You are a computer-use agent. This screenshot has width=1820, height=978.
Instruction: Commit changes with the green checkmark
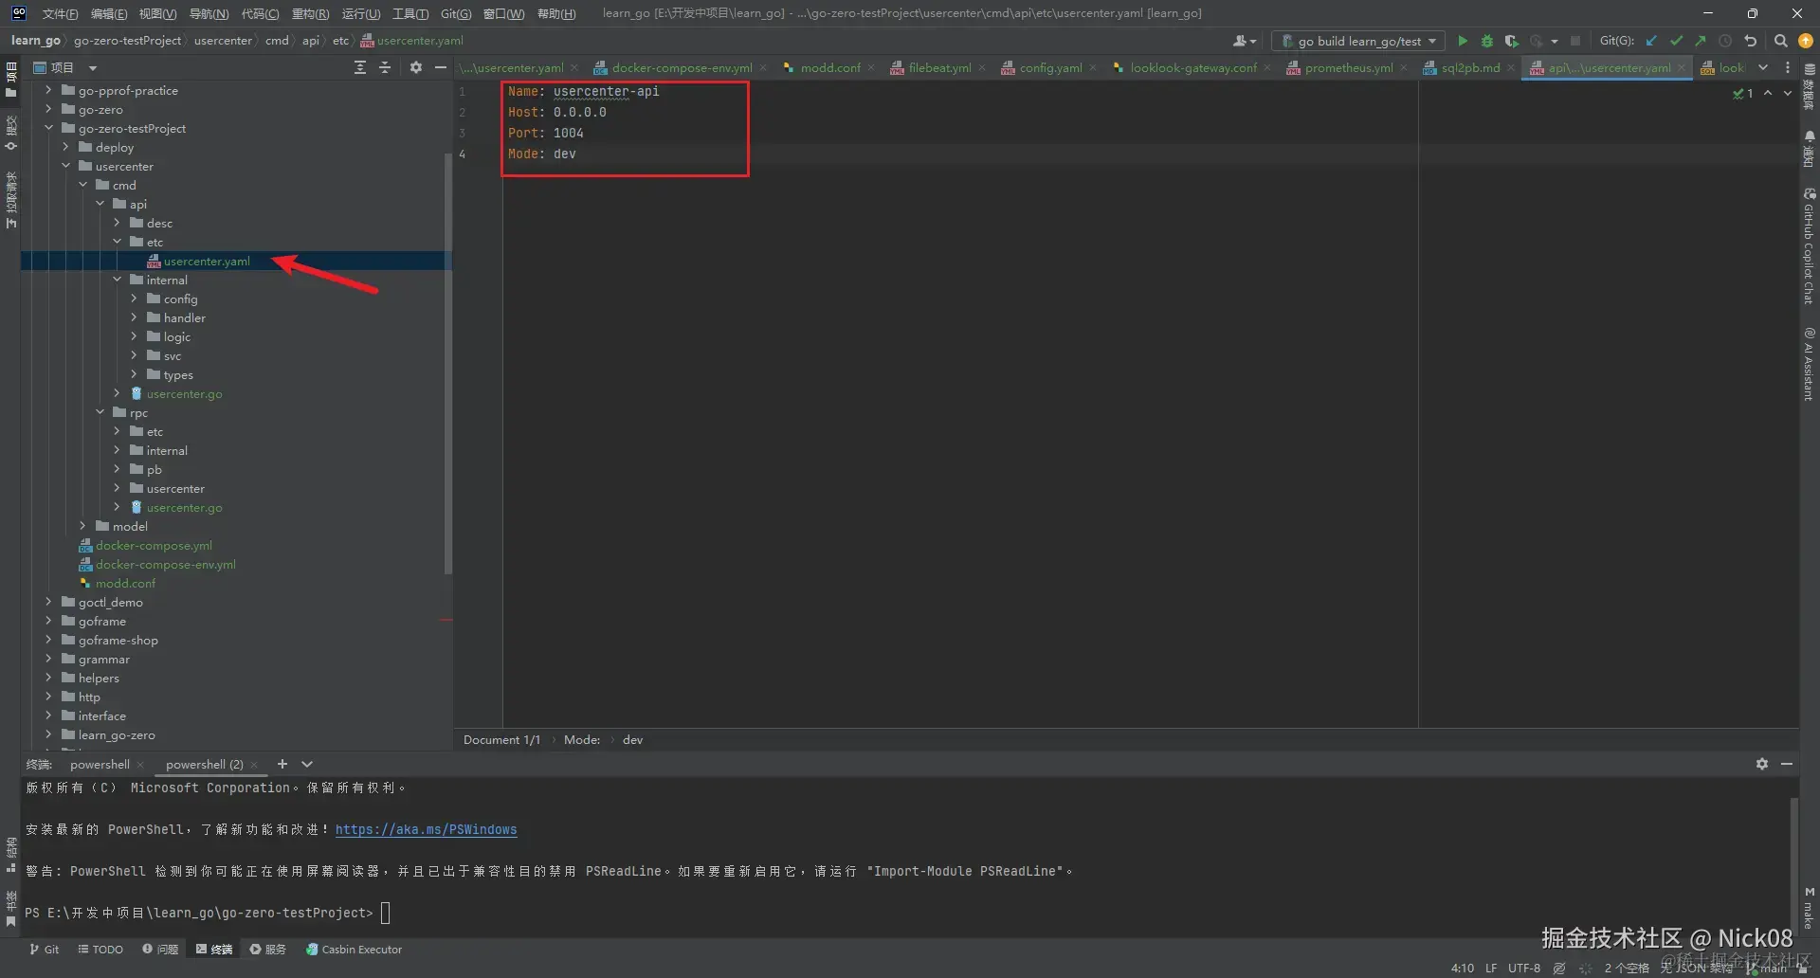coord(1676,41)
